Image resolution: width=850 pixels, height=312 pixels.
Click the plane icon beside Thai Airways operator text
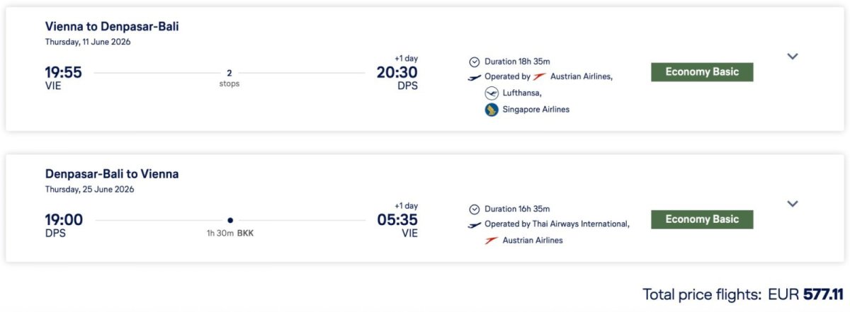[x=475, y=225]
